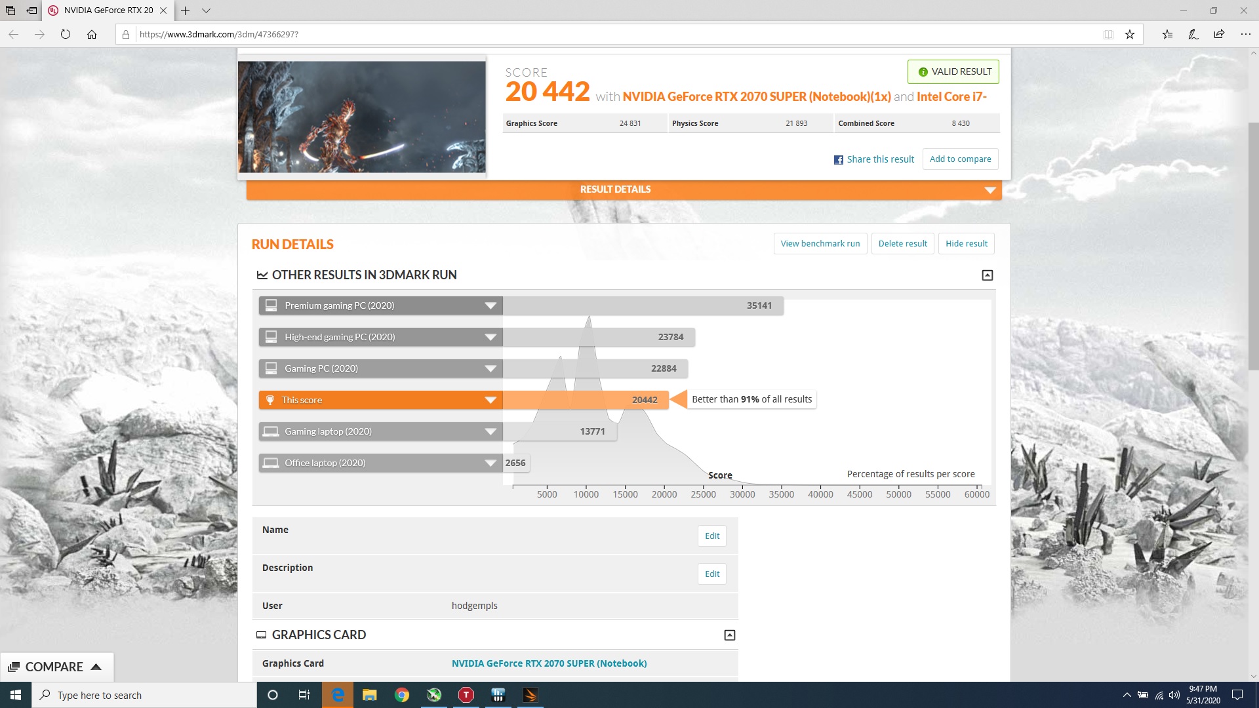The image size is (1259, 708).
Task: Click the 35141 premium gaming PC bar
Action: pos(643,305)
